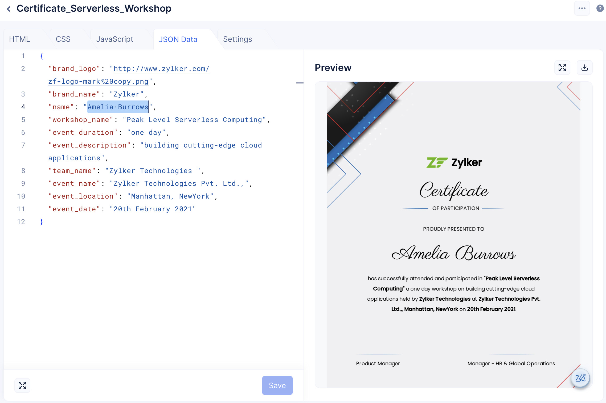The height and width of the screenshot is (403, 606).
Task: Select the JavaScript tab
Action: 114,39
